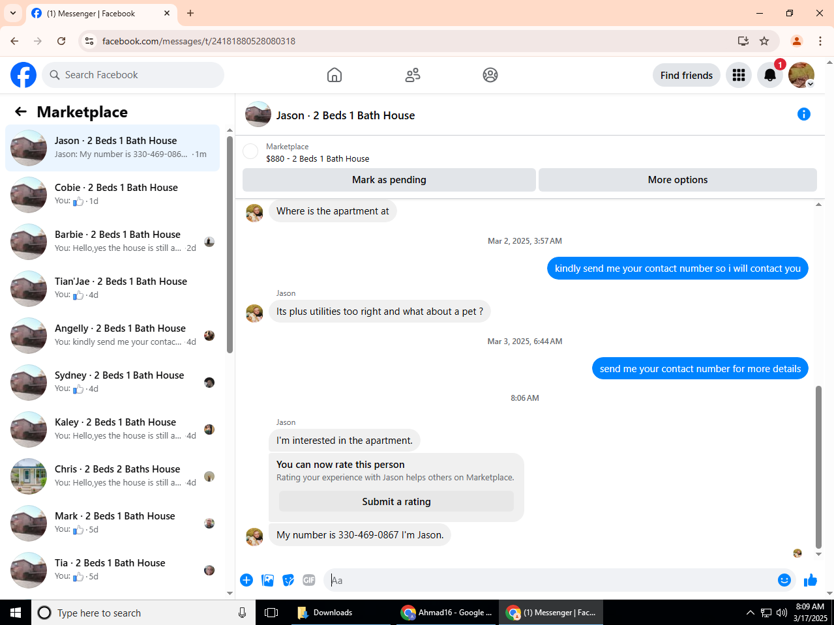Click the chat messages scrollbar
Viewport: 834px width, 625px height.
click(819, 467)
